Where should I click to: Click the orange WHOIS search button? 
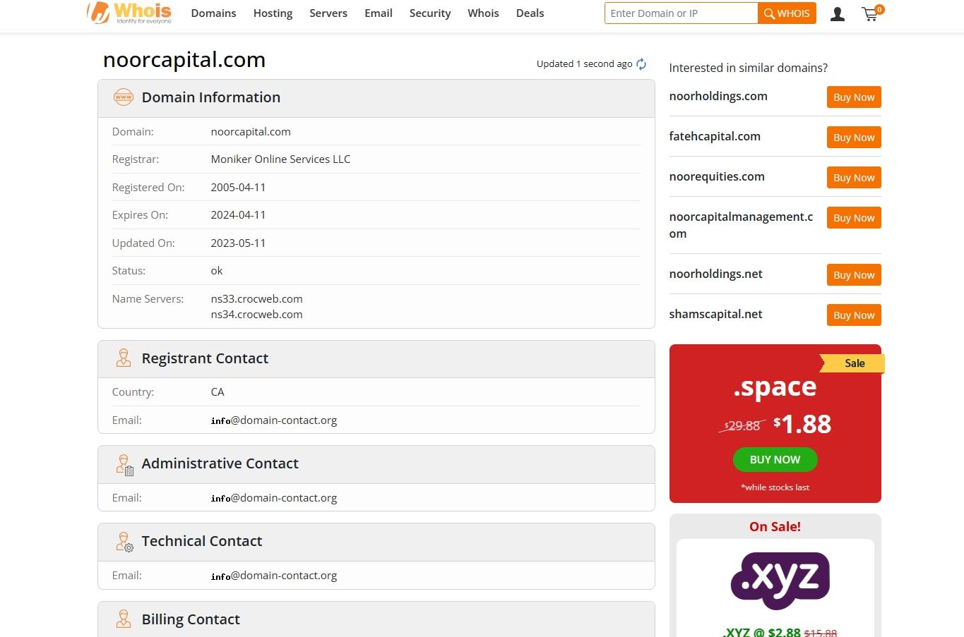click(x=787, y=13)
